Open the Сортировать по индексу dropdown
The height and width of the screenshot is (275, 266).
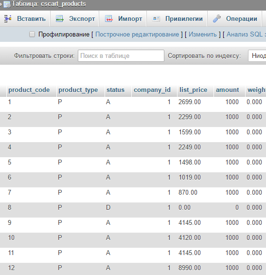click(x=257, y=56)
